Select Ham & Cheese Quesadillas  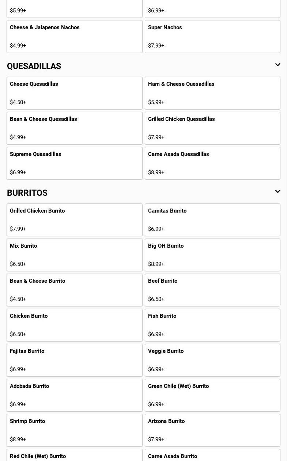pyautogui.click(x=212, y=93)
